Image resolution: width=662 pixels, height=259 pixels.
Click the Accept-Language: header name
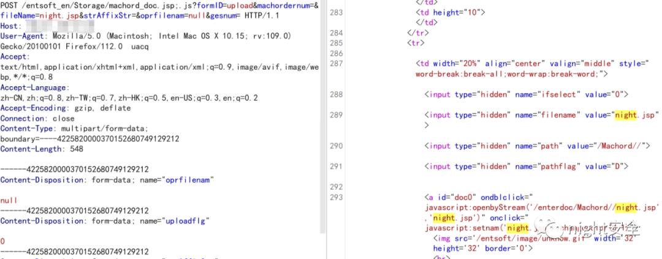(x=34, y=88)
